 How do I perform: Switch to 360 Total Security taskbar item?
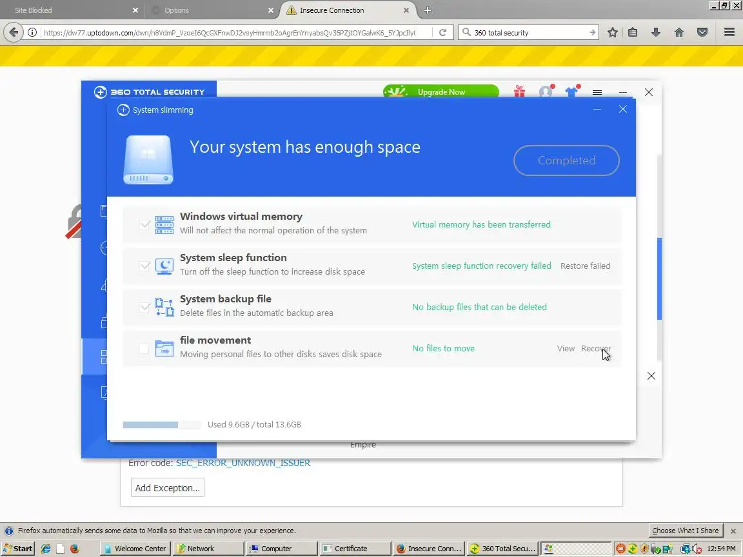(x=502, y=549)
